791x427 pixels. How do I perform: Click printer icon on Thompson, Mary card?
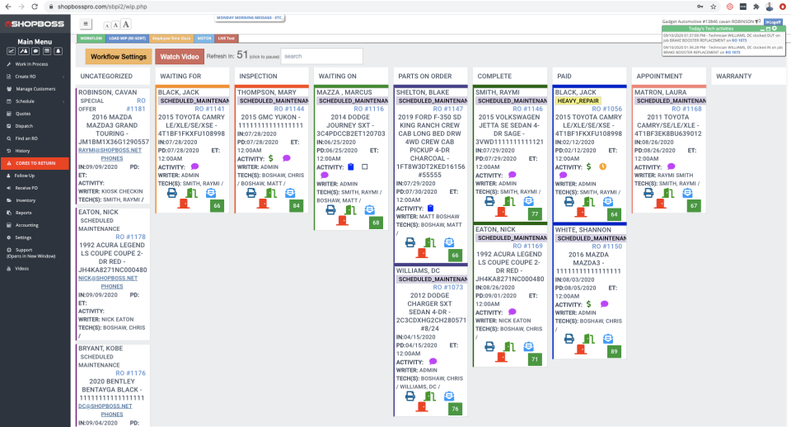click(x=251, y=193)
